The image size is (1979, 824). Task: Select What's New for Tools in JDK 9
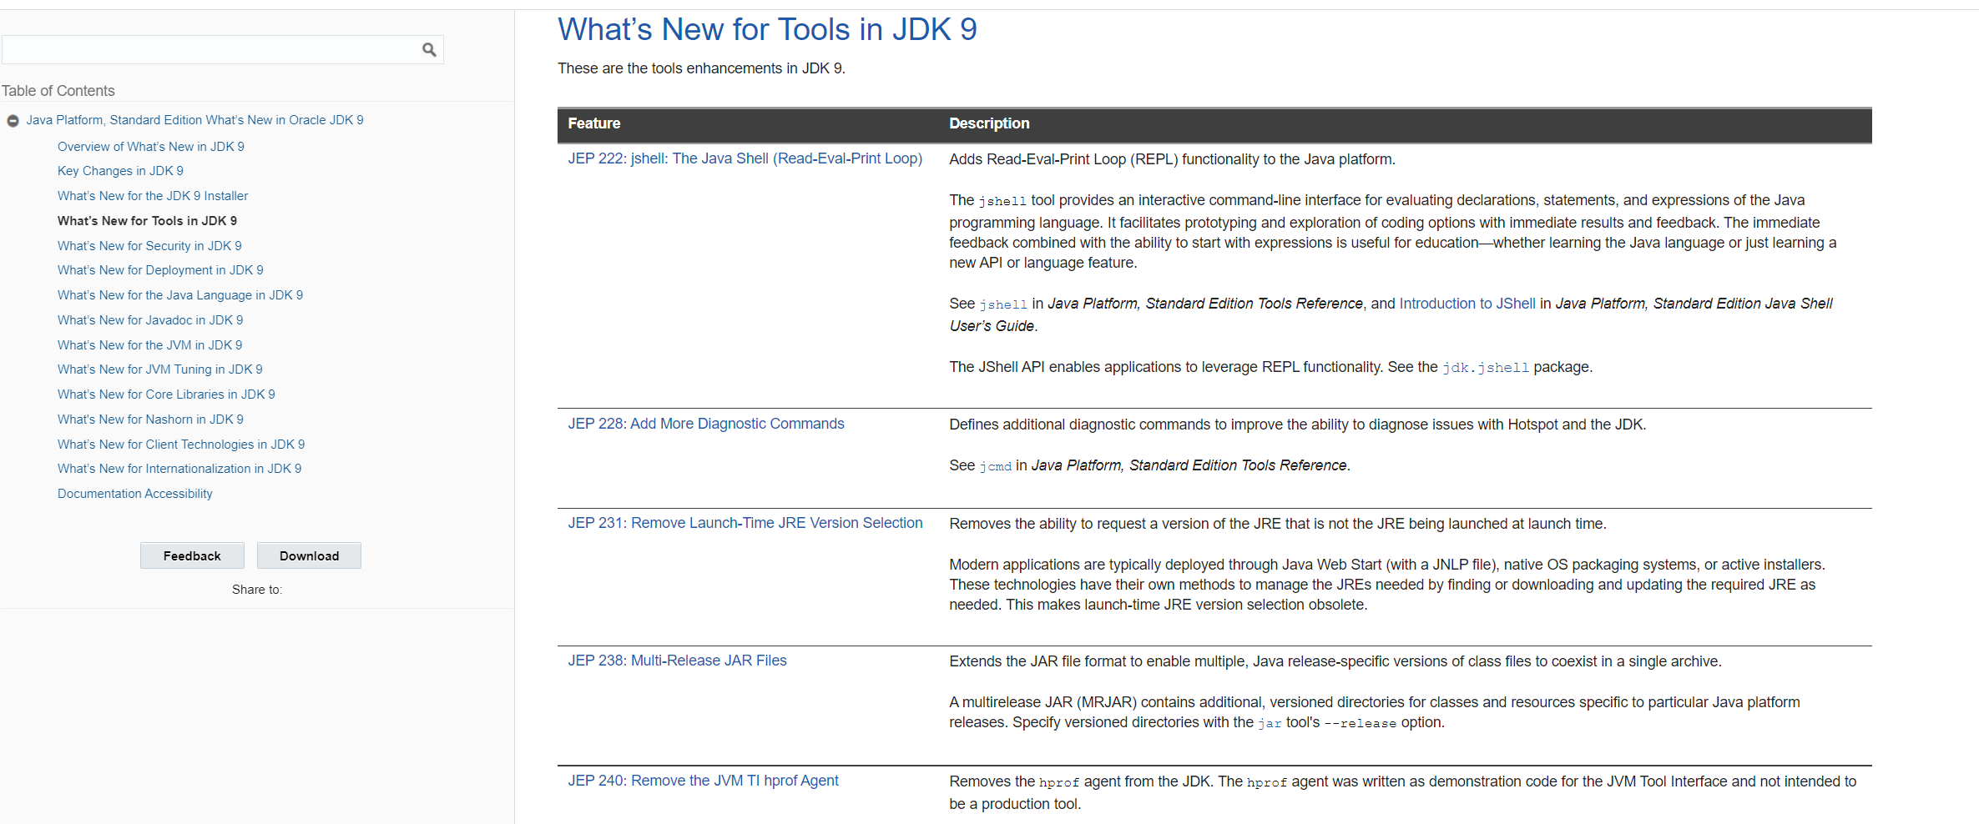tap(147, 221)
